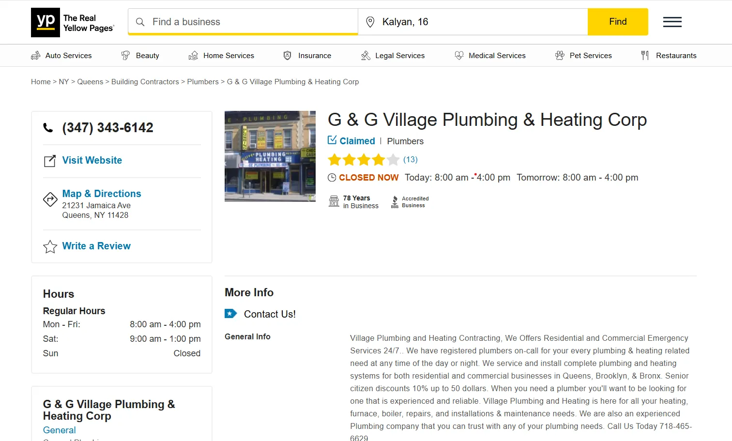Click the storefront photo thumbnail
The height and width of the screenshot is (441, 732).
point(270,156)
